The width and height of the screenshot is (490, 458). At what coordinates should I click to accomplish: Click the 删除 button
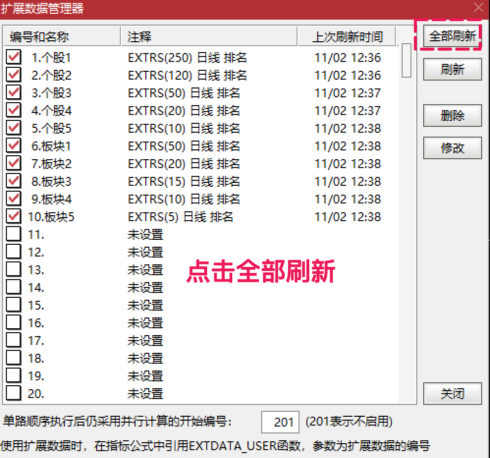452,115
